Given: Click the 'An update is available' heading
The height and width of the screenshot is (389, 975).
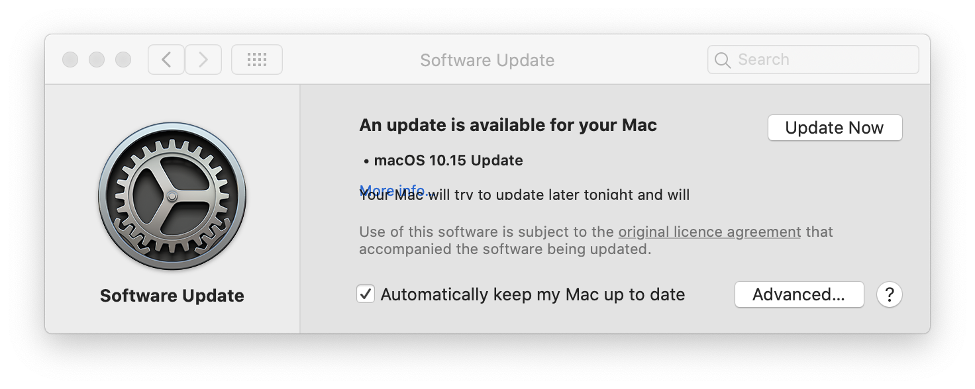Looking at the screenshot, I should 508,125.
